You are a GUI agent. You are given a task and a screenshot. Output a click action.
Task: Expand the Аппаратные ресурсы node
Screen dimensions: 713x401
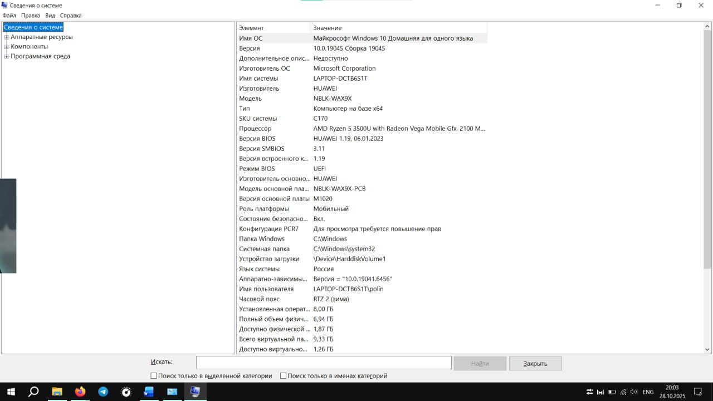[7, 37]
